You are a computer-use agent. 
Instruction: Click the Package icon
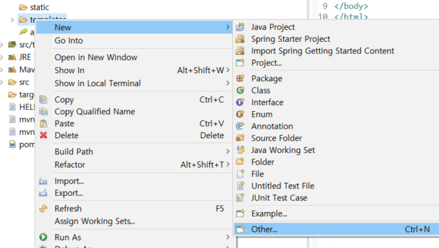241,79
